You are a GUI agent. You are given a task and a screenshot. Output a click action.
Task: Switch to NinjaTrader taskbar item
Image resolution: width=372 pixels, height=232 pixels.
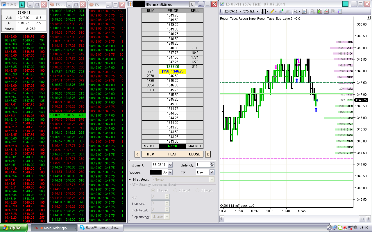tap(54, 228)
